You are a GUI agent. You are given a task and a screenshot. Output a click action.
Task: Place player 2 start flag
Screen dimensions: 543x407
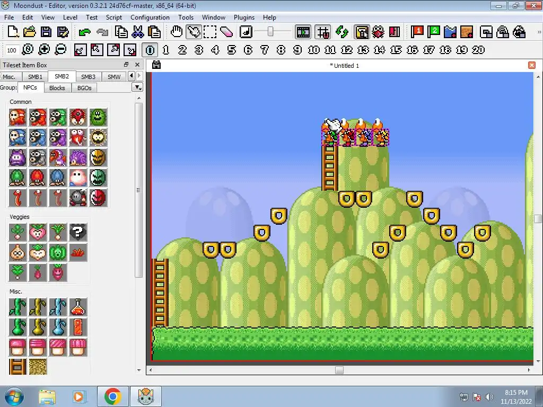tap(433, 32)
